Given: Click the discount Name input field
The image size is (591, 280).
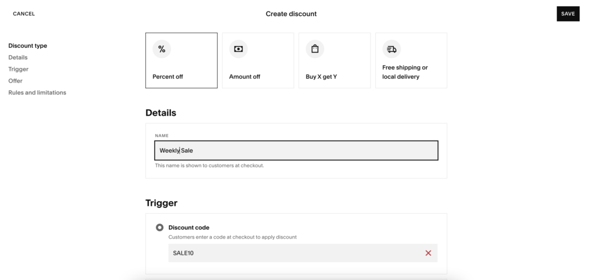Looking at the screenshot, I should tap(296, 151).
